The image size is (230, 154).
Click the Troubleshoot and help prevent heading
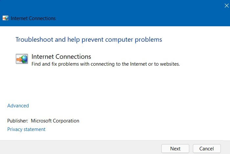point(89,39)
